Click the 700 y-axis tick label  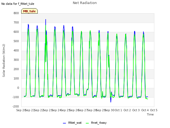click(16, 22)
